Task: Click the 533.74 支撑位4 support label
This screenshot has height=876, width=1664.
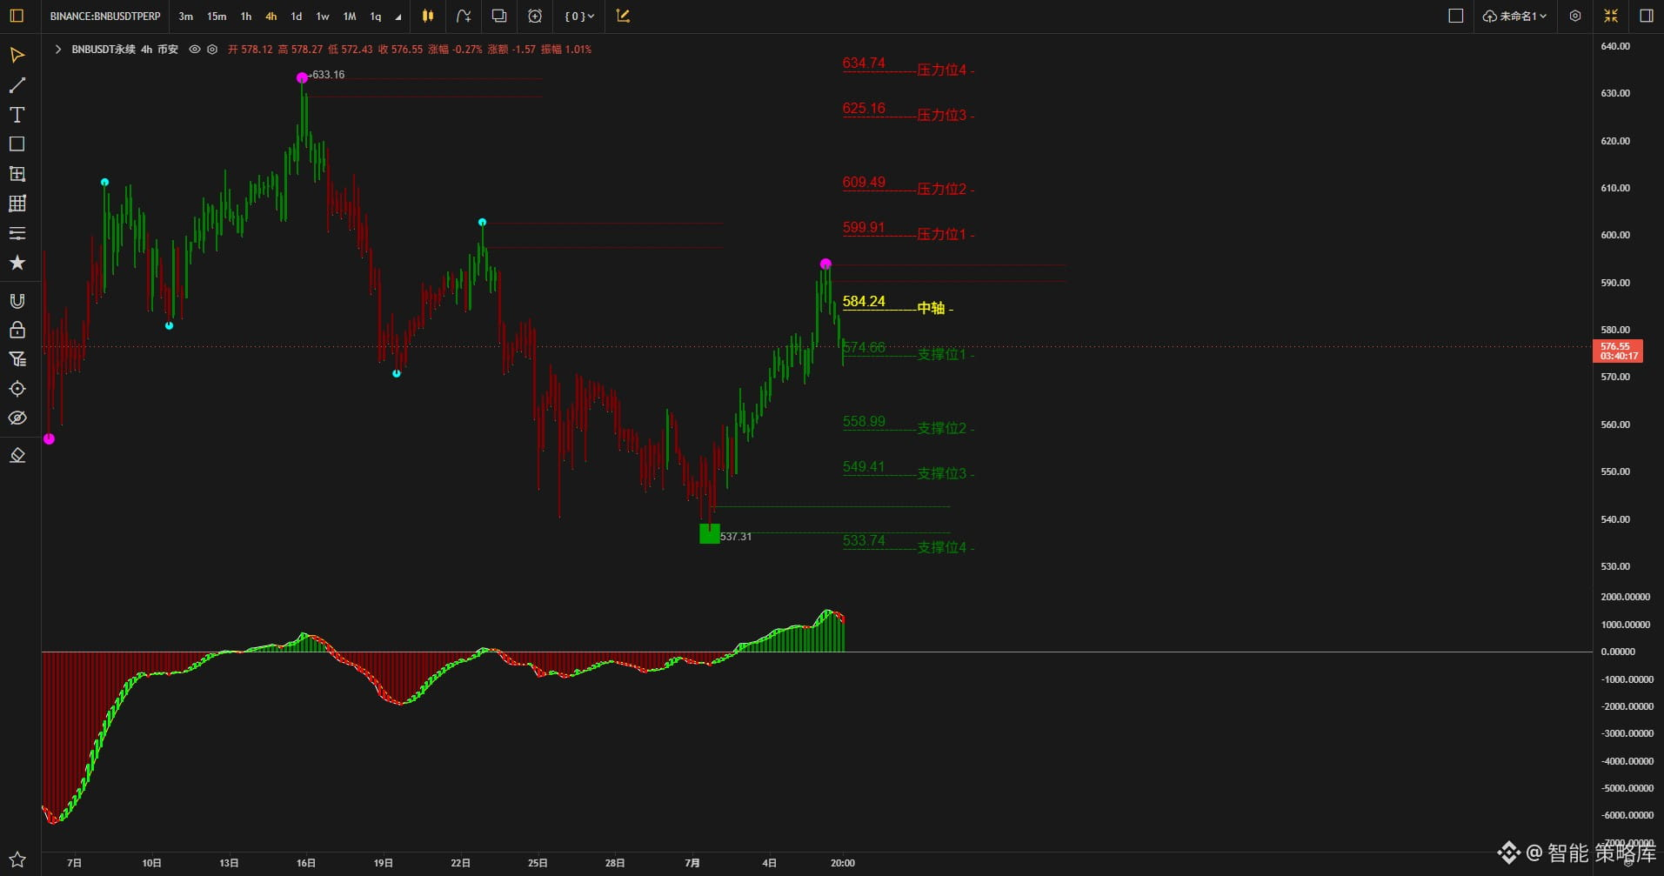Action: click(908, 544)
